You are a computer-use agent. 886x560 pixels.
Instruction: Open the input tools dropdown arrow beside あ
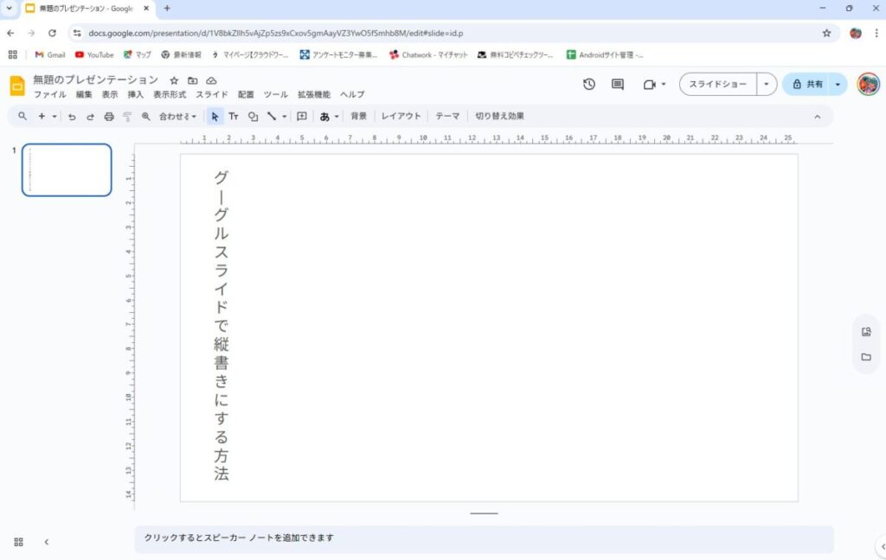tap(337, 117)
